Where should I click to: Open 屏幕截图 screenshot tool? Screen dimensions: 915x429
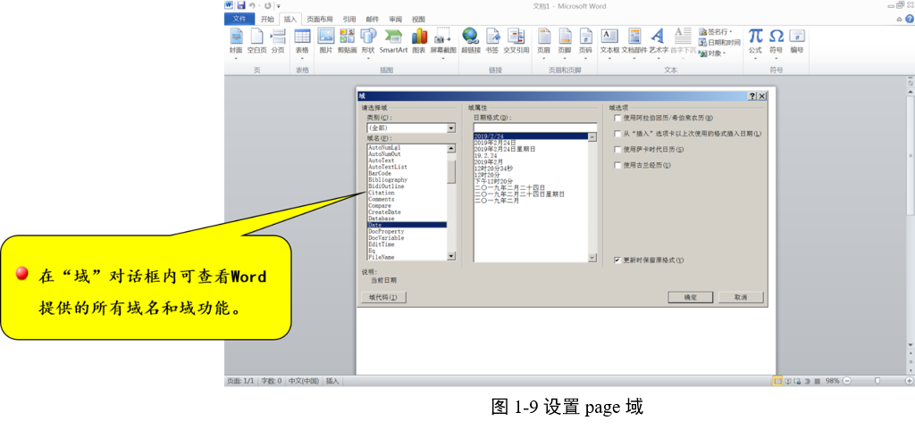[443, 44]
